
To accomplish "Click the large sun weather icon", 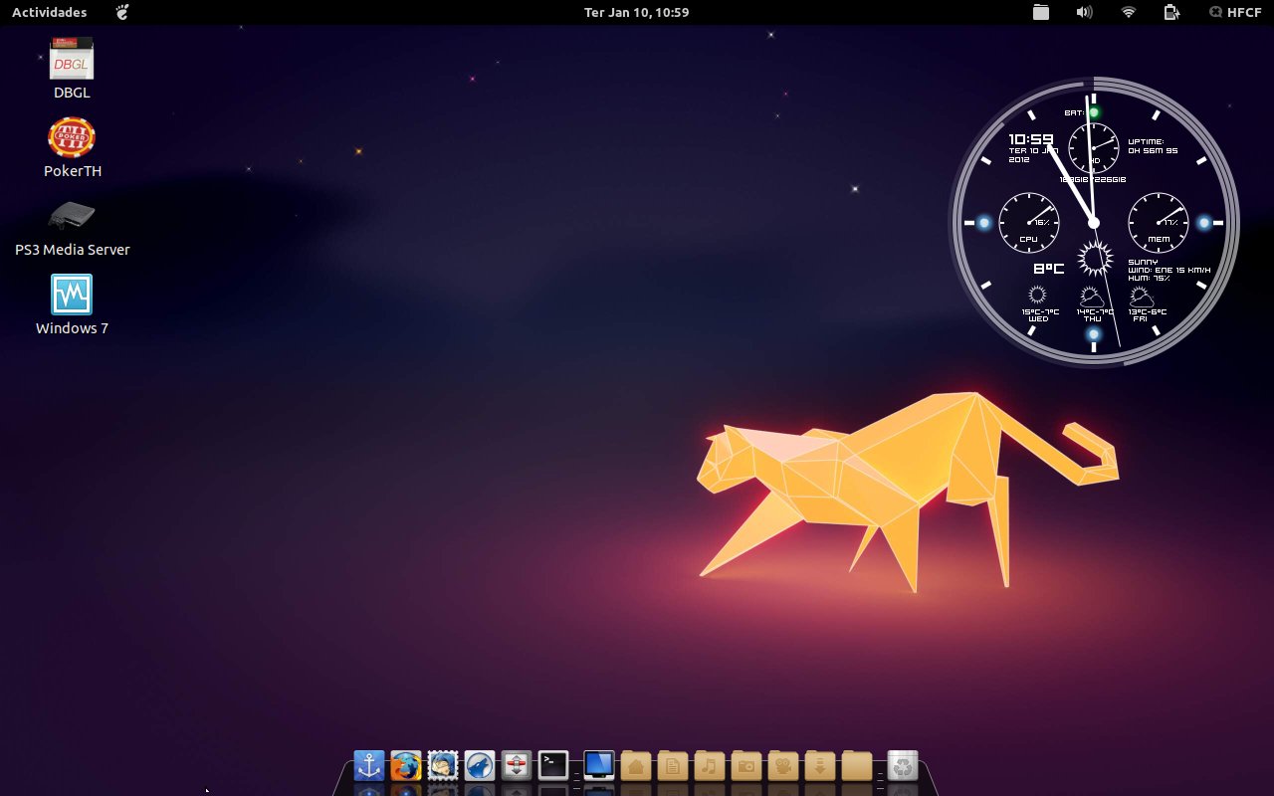I will [x=1095, y=257].
